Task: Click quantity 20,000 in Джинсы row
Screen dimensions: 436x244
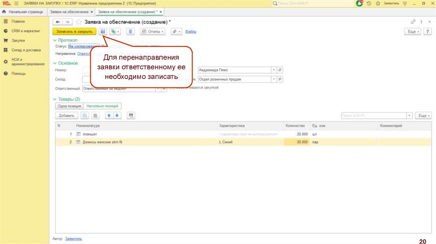Action: click(x=297, y=142)
